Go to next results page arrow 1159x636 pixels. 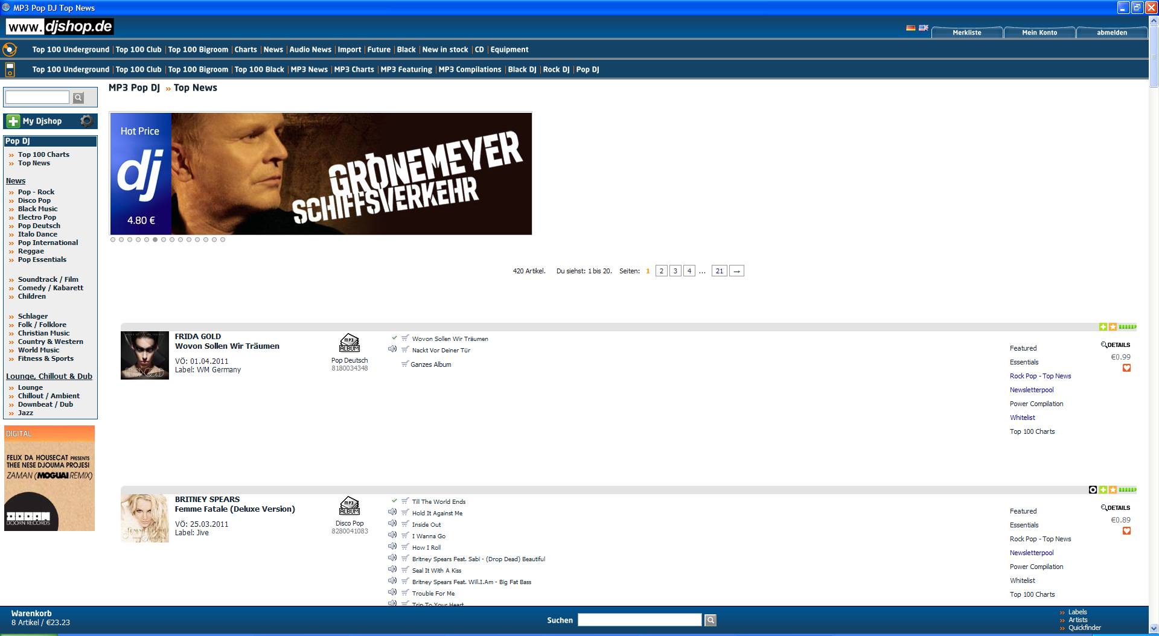(x=736, y=271)
